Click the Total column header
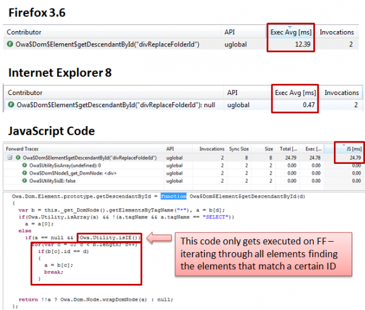 (x=288, y=149)
